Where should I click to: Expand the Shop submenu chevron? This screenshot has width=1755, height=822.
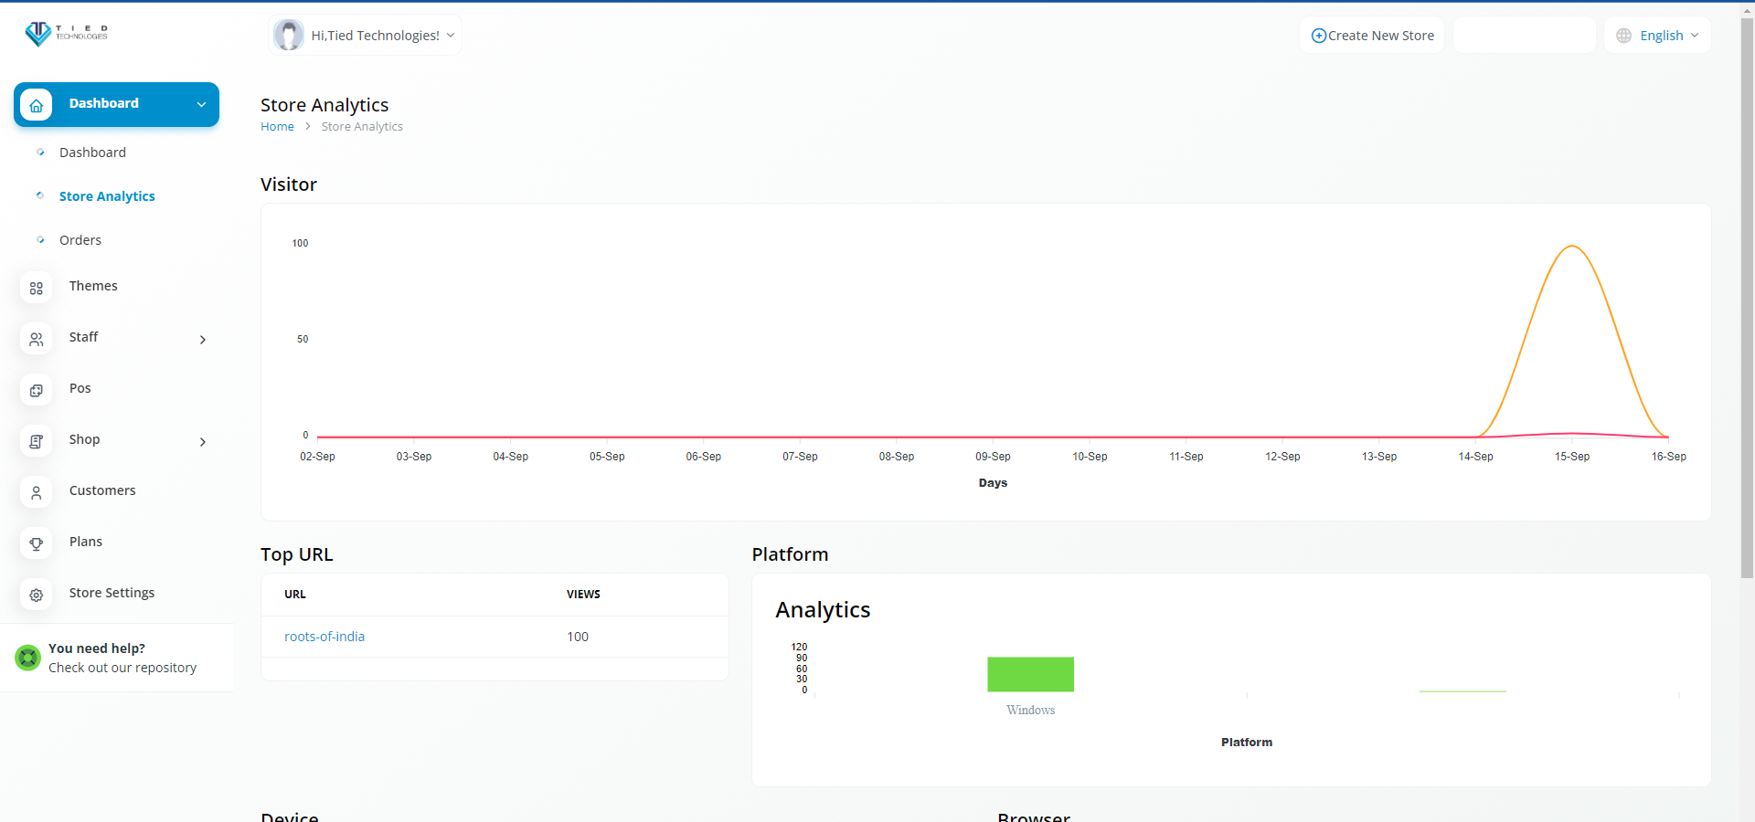[x=203, y=442]
